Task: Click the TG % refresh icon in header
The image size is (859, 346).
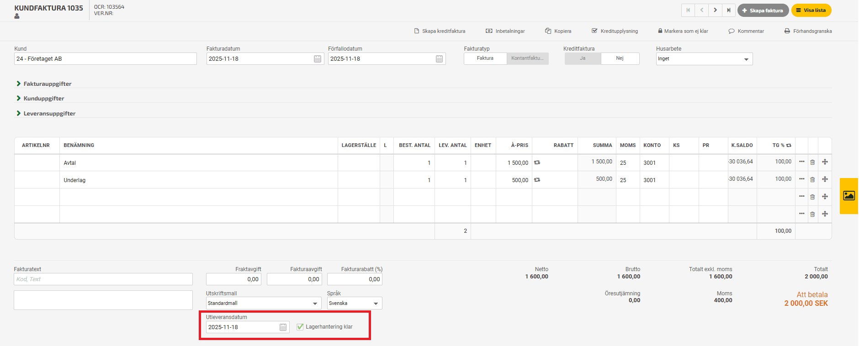Action: 789,145
